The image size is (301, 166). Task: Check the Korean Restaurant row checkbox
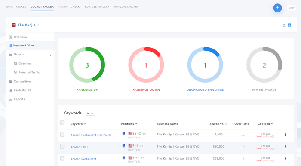(62, 158)
